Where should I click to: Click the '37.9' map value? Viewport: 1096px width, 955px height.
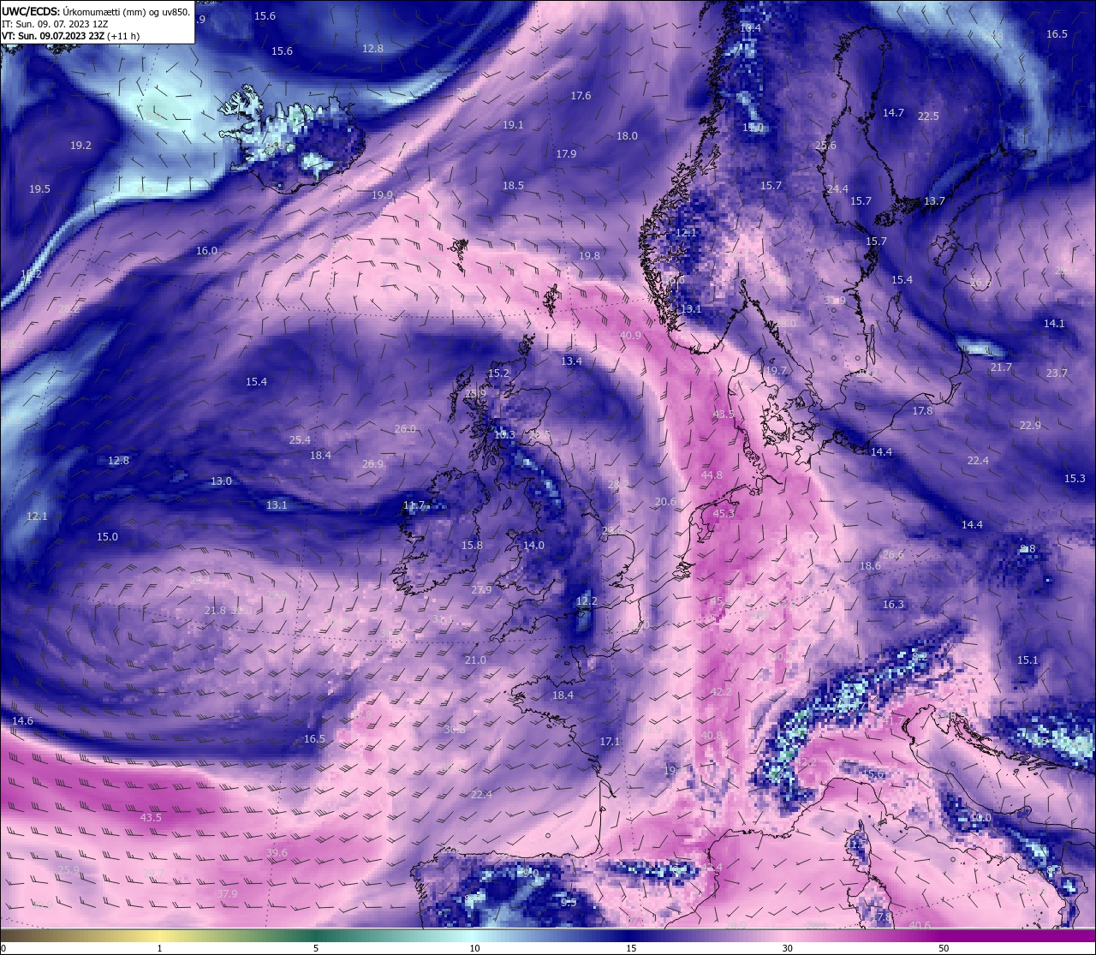coord(227,894)
